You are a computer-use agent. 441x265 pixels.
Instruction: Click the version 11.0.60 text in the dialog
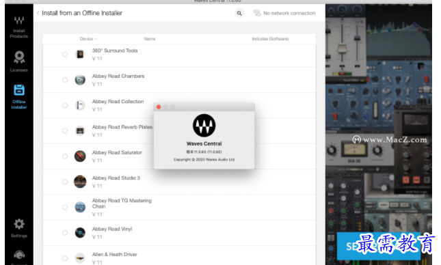pos(204,152)
